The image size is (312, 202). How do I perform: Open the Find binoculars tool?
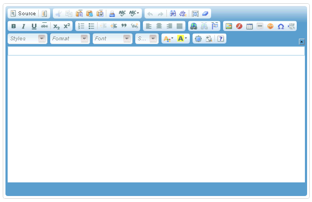pos(173,14)
